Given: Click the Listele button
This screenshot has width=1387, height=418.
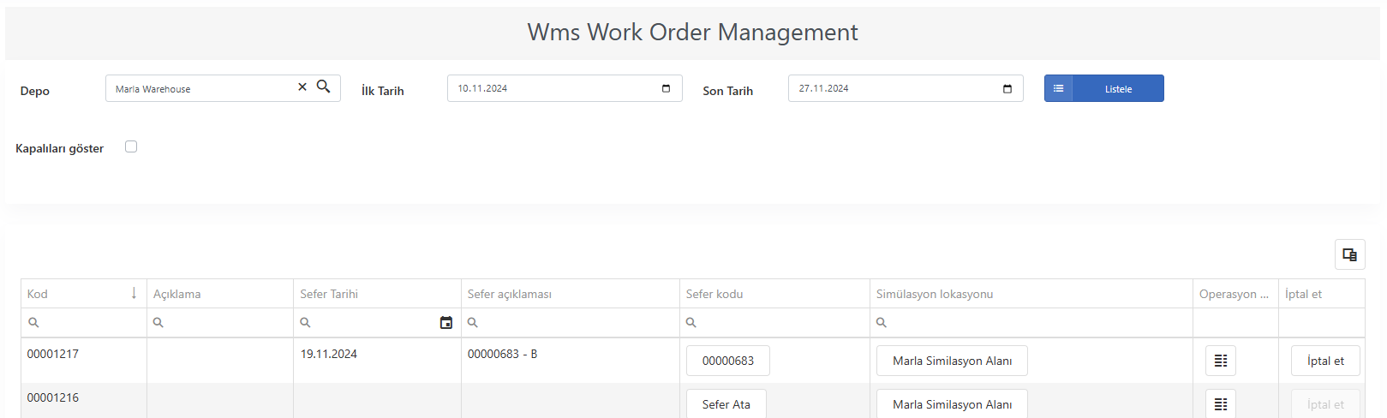Looking at the screenshot, I should point(1104,88).
